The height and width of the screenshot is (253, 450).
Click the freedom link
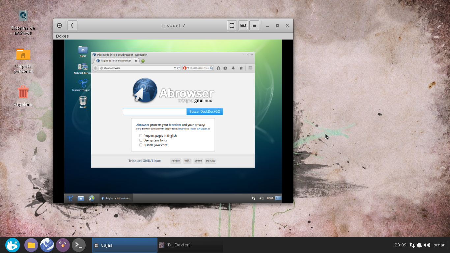pyautogui.click(x=175, y=125)
